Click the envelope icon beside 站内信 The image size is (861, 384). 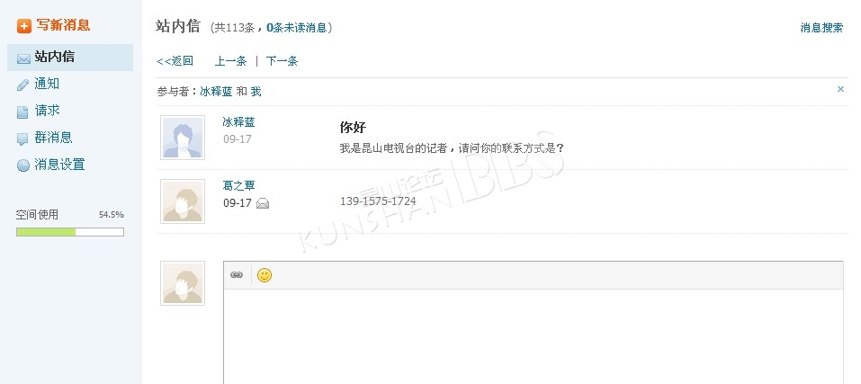pyautogui.click(x=23, y=58)
